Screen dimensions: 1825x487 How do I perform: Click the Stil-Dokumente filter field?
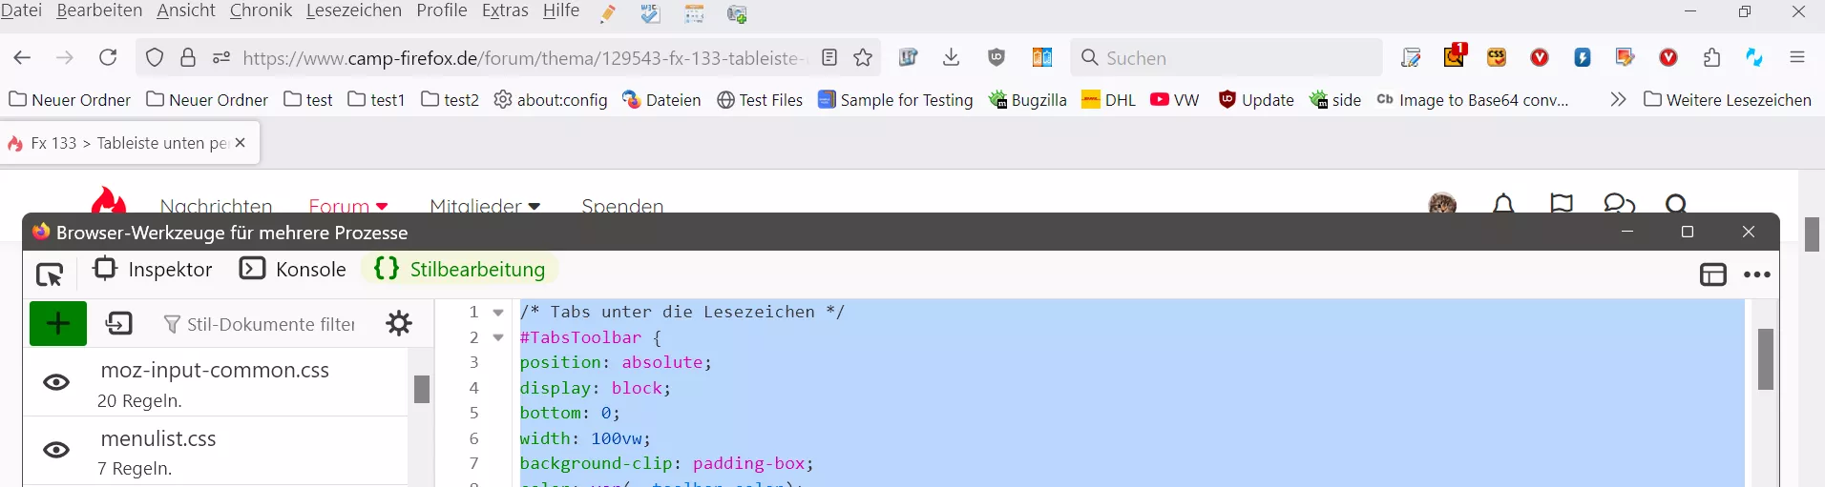pos(260,324)
